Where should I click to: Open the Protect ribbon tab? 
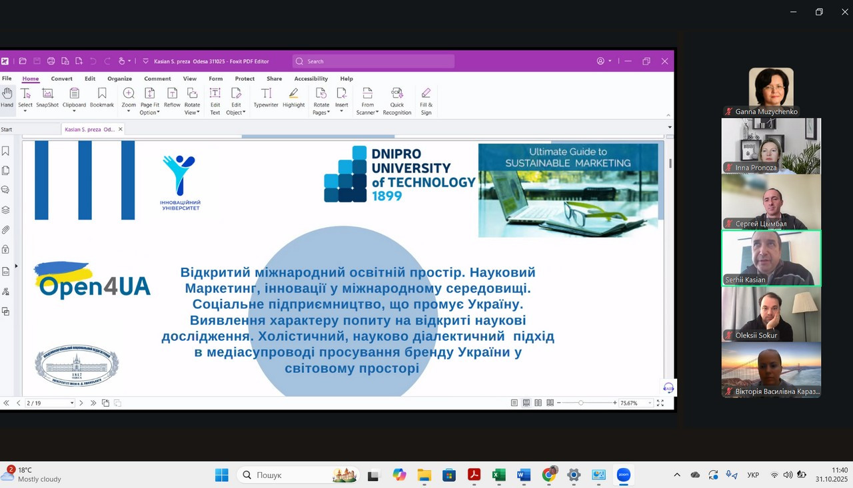pyautogui.click(x=245, y=79)
